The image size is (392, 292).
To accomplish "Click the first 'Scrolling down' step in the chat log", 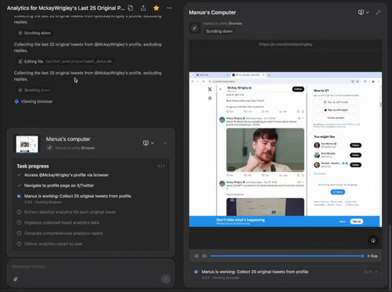I will tap(34, 33).
